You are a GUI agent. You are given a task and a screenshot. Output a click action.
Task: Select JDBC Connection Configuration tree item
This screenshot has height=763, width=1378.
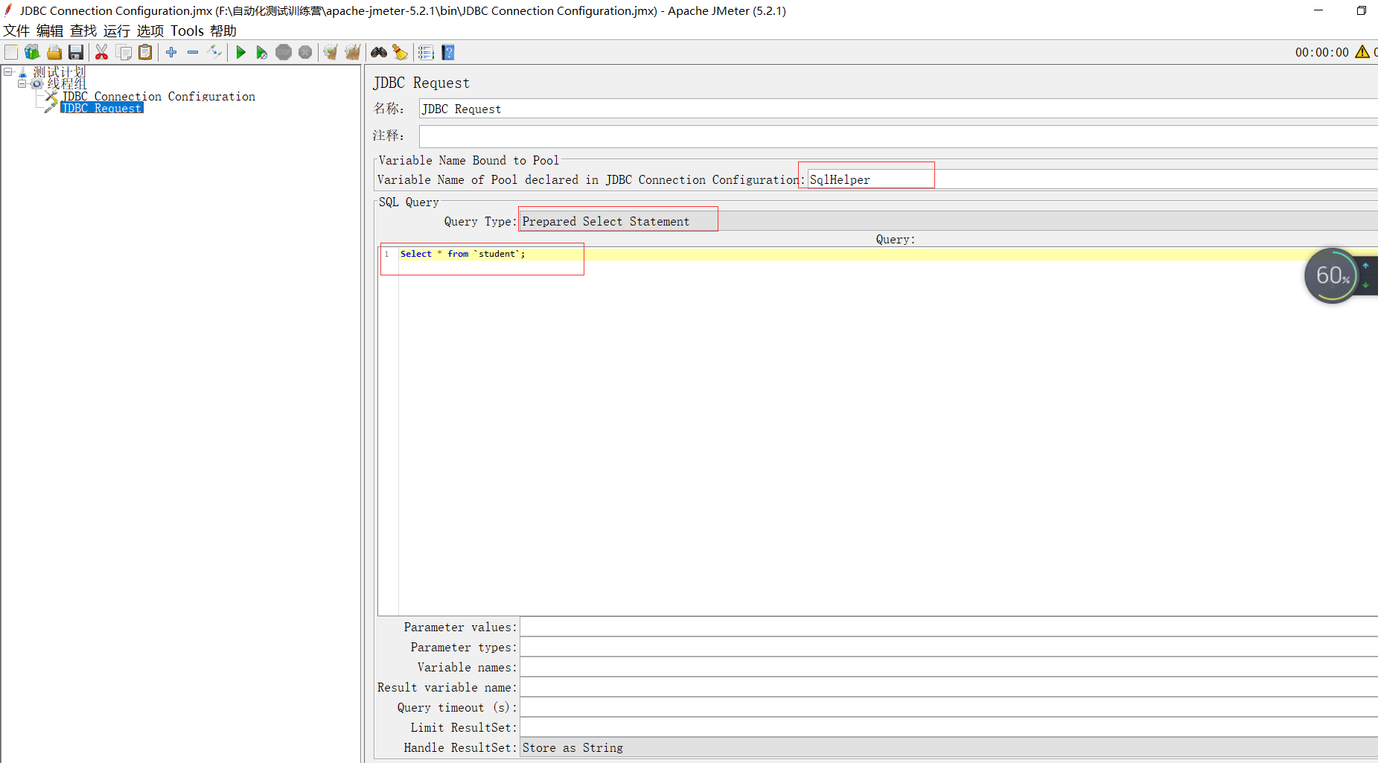(159, 96)
